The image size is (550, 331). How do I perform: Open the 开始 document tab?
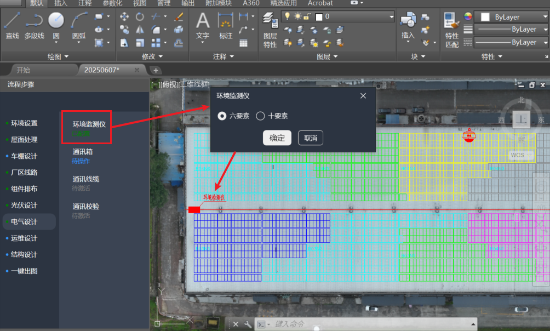pos(24,70)
